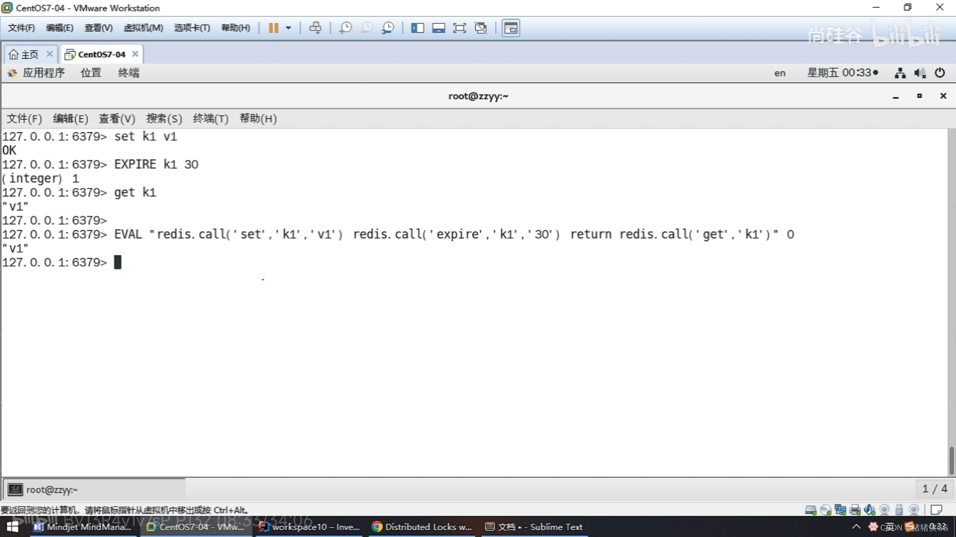
Task: Click the snapshot camera icon
Action: [x=345, y=27]
